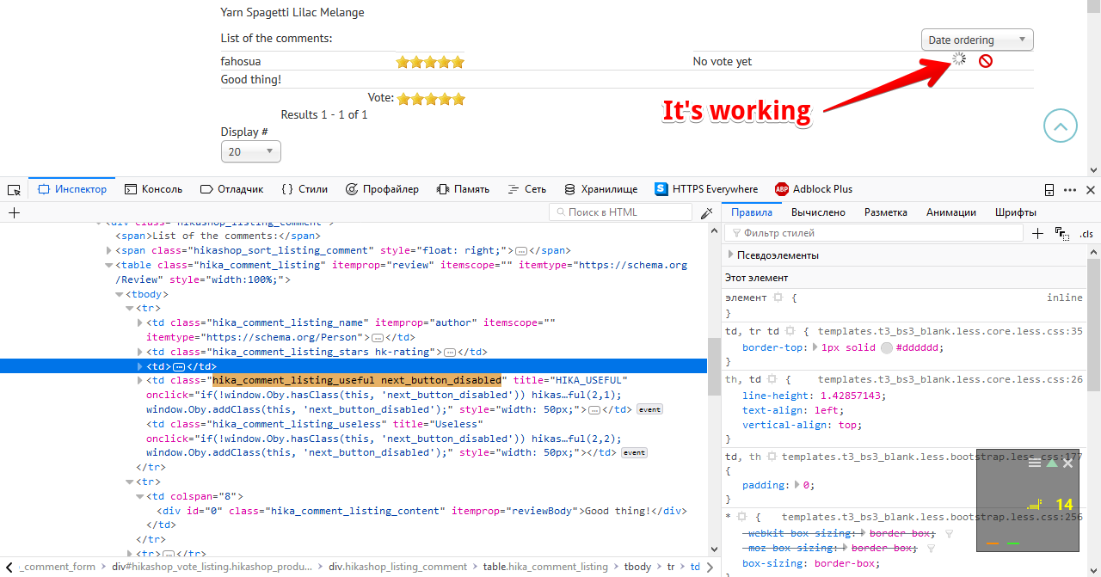Switch to the Сеть (Network) tab
Screen dimensions: 1101x577
point(526,189)
